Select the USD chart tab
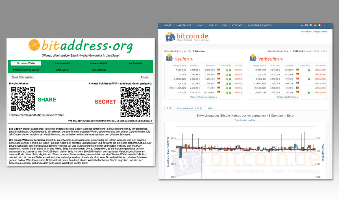Viewport: 339px width, 203px height. tap(210, 108)
